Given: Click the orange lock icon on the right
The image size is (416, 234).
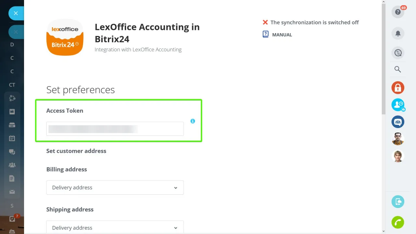Looking at the screenshot, I should 398,87.
